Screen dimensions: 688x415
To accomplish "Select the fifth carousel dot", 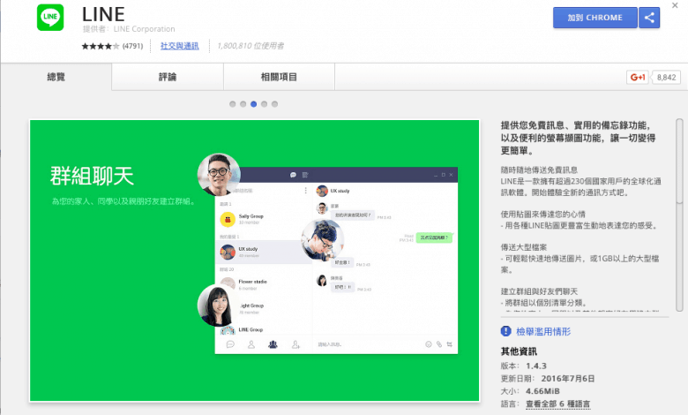I will [274, 104].
